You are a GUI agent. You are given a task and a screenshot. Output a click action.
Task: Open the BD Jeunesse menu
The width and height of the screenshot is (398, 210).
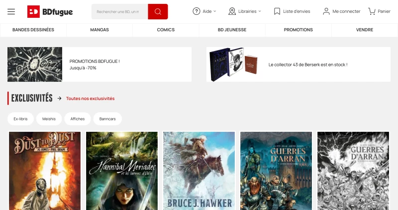(232, 30)
